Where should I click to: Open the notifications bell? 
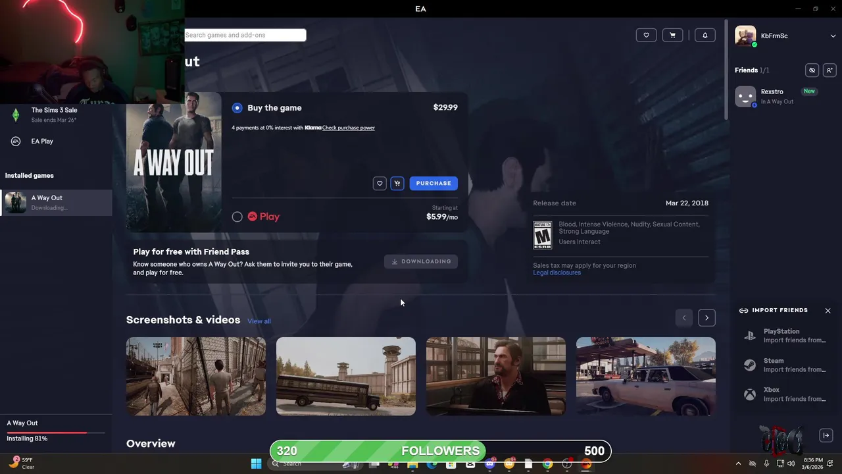click(x=705, y=35)
